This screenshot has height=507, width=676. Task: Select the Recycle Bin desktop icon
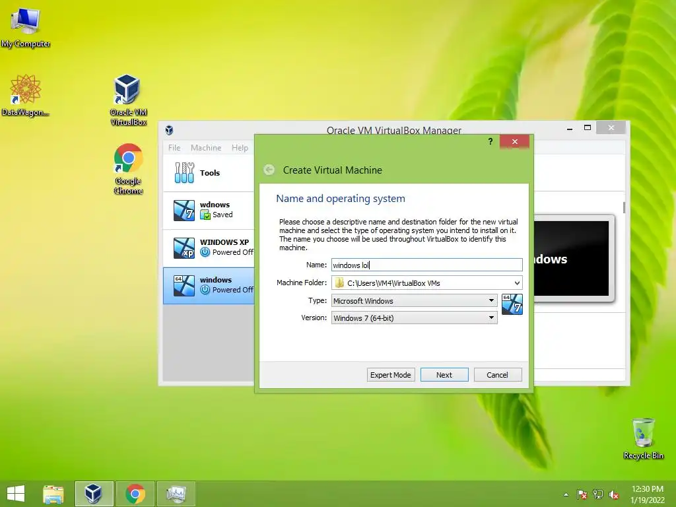pos(643,438)
